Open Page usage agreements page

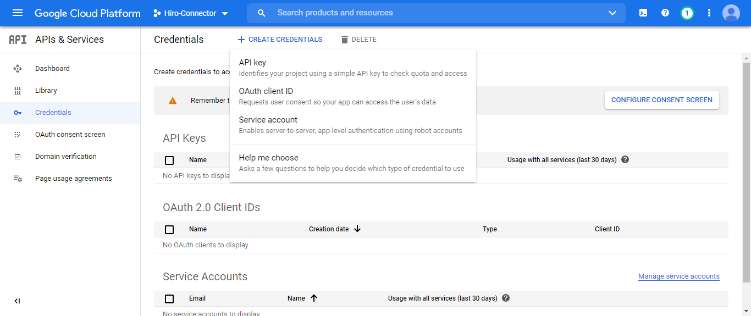click(70, 179)
